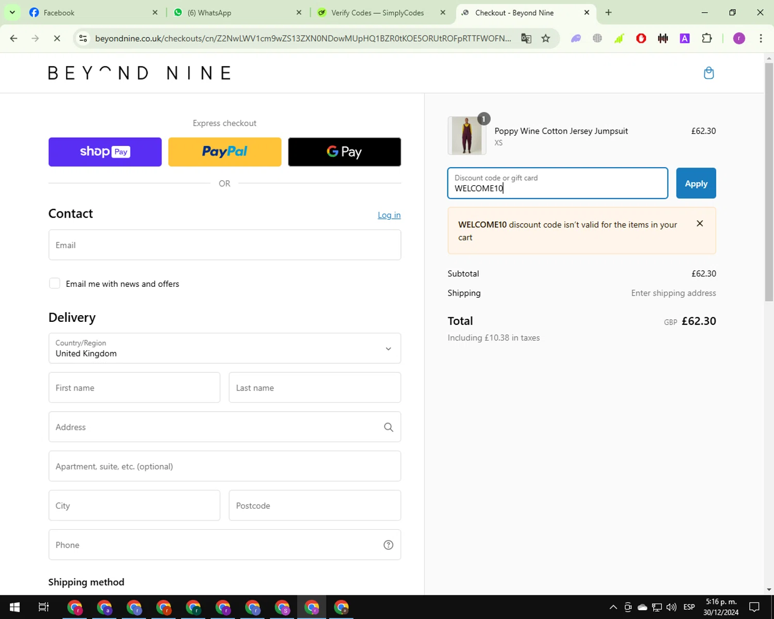The height and width of the screenshot is (619, 774).
Task: Click the Poppy Wine Jumpsuit thumbnail
Action: pos(466,136)
